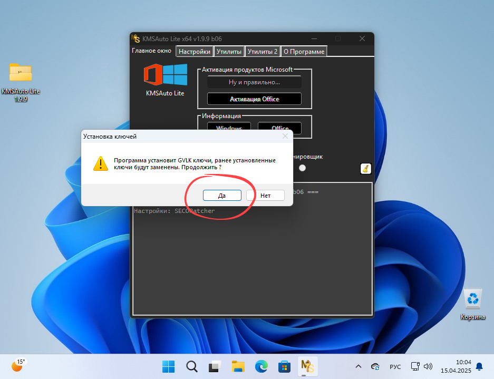Viewport: 494px width, 379px height.
Task: Confirm key installation with Да
Action: 221,195
